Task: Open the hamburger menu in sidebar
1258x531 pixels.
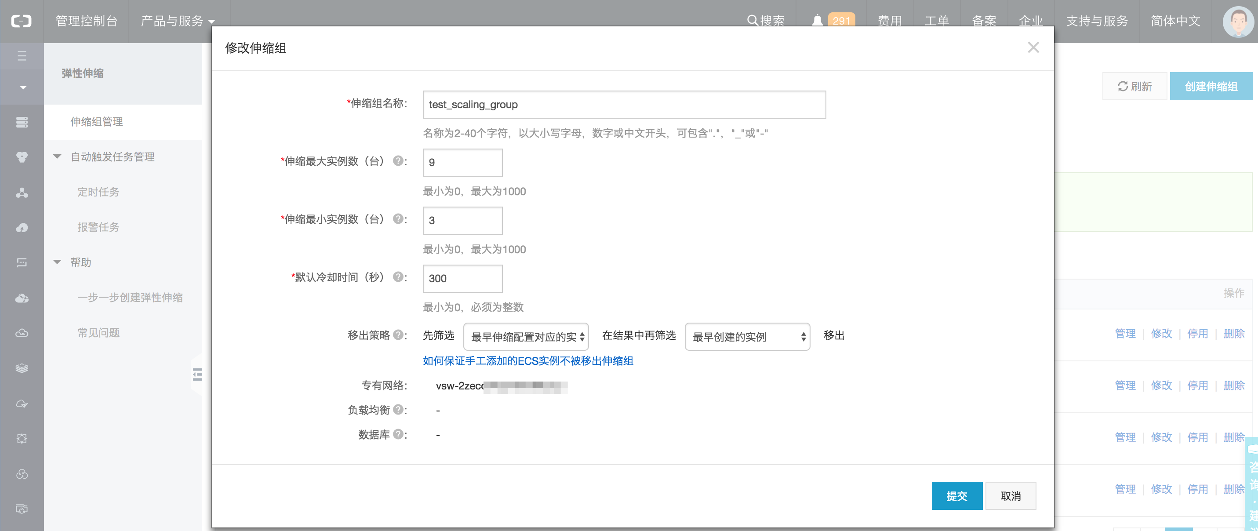Action: point(22,56)
